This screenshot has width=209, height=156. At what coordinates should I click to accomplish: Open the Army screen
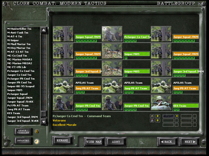[x=116, y=142]
